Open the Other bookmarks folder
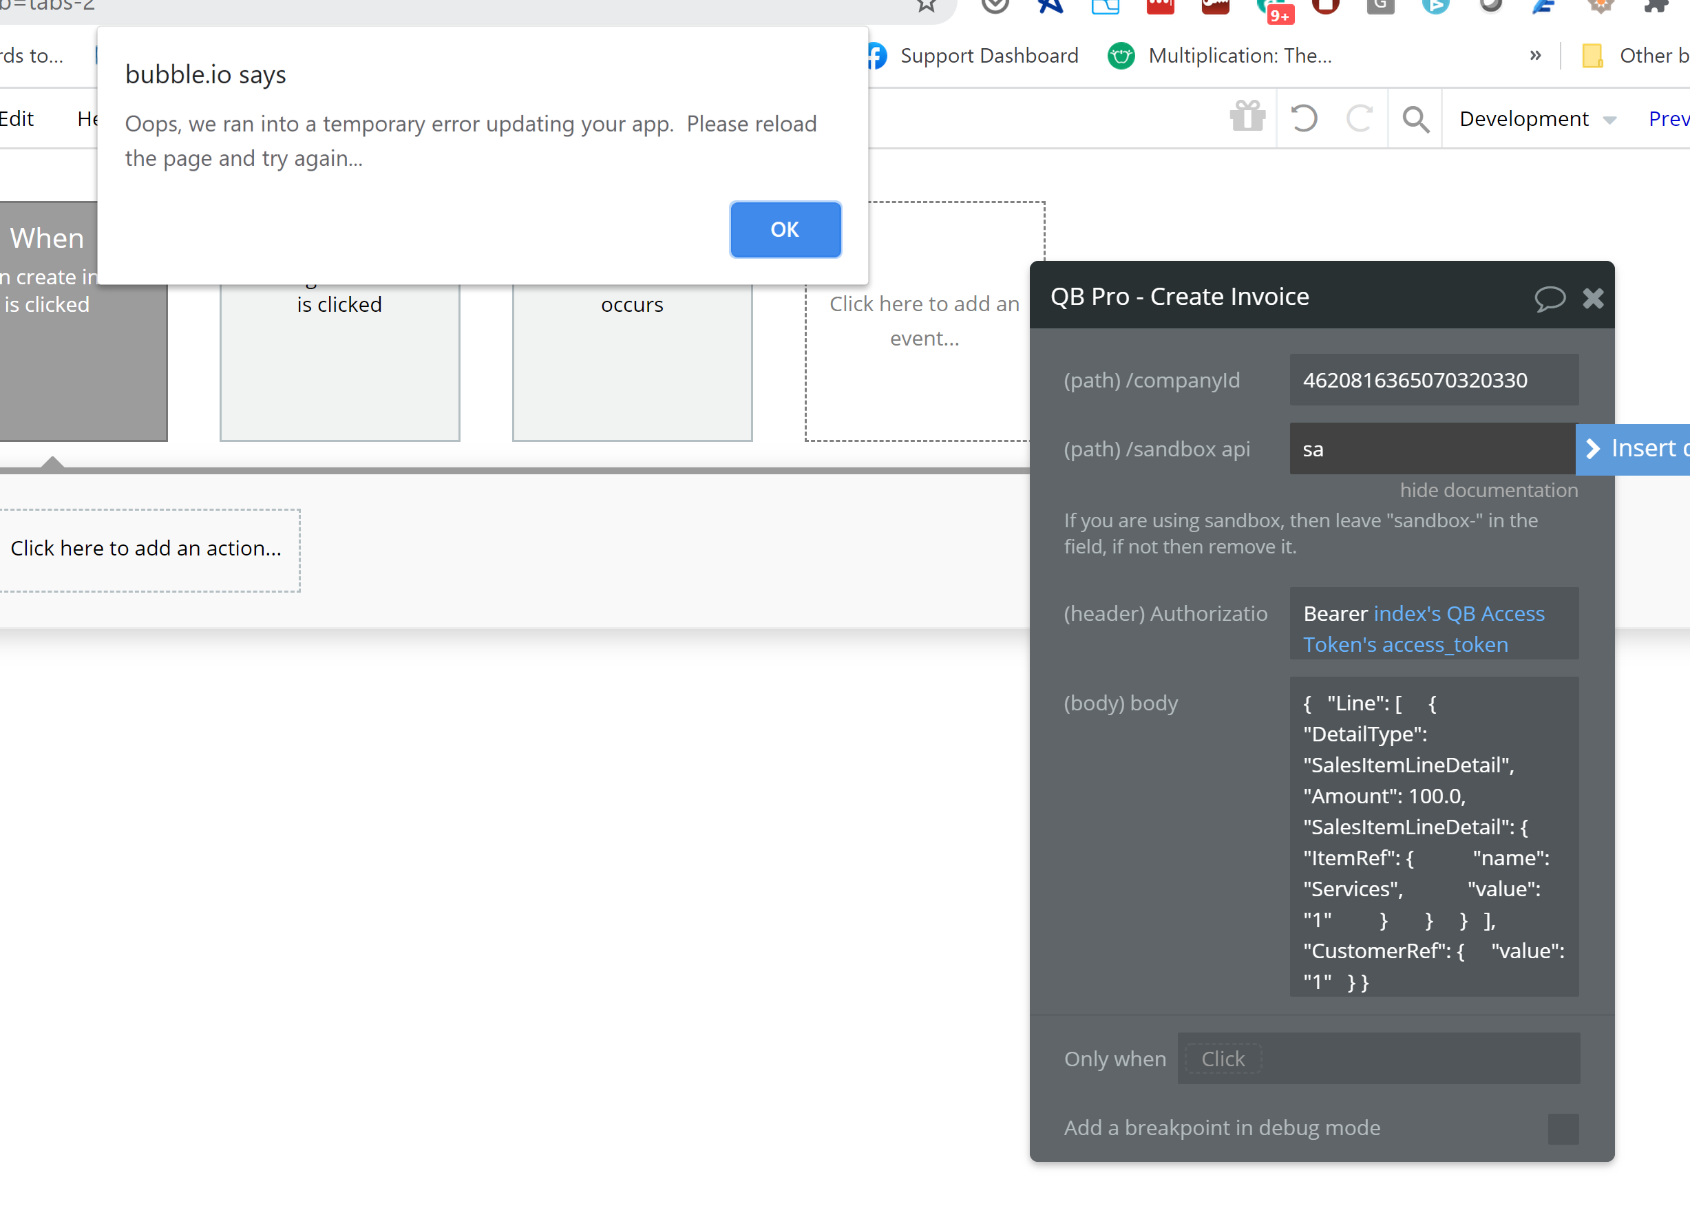The width and height of the screenshot is (1690, 1228). click(x=1636, y=56)
